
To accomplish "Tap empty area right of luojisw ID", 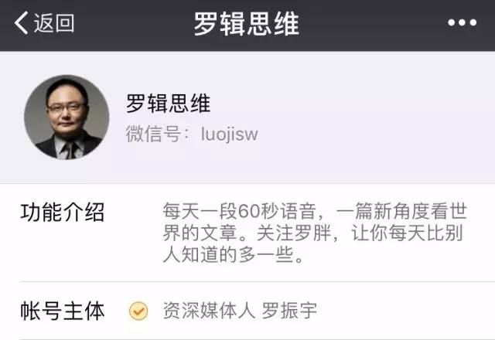I will tap(376, 134).
